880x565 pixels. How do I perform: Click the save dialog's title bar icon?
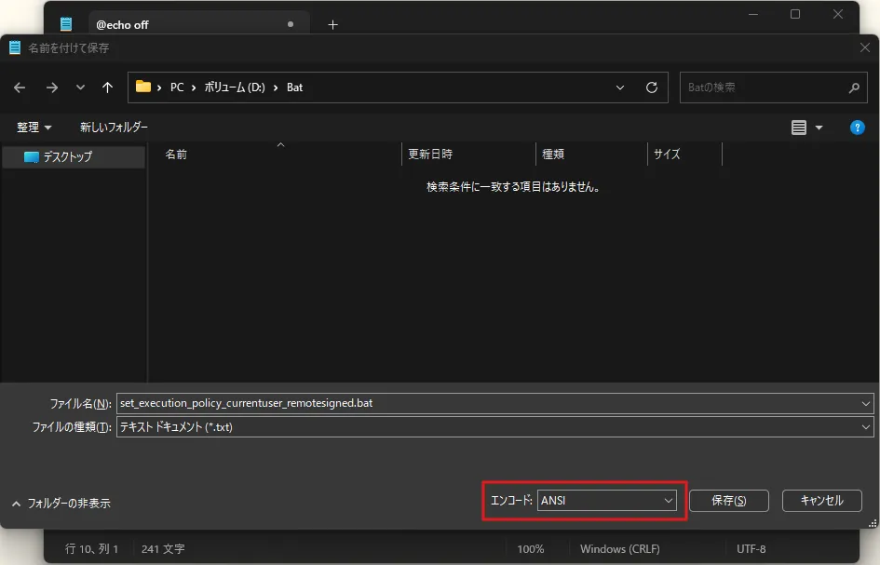(15, 47)
